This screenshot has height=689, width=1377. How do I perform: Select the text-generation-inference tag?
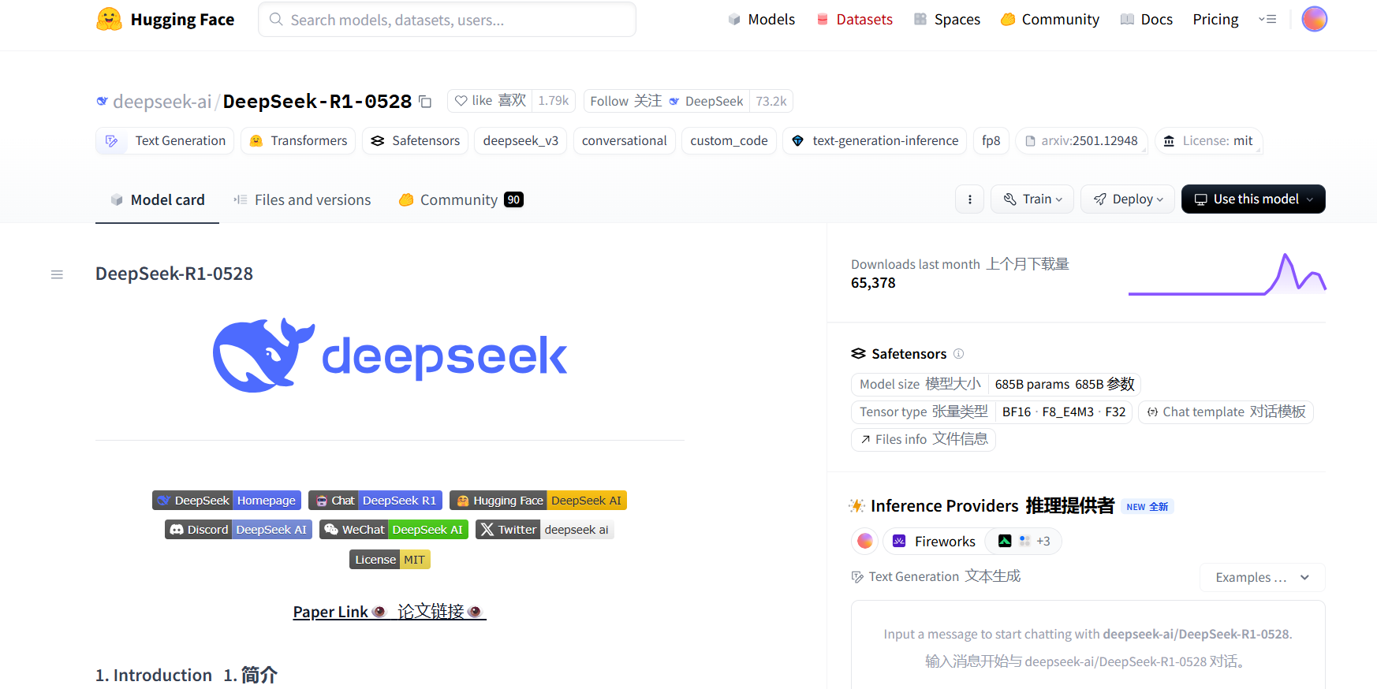pyautogui.click(x=875, y=140)
